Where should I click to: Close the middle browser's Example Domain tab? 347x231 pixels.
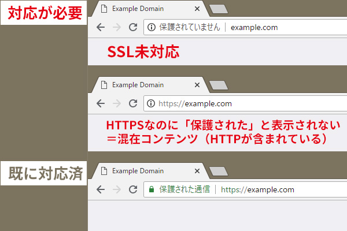tap(198, 85)
